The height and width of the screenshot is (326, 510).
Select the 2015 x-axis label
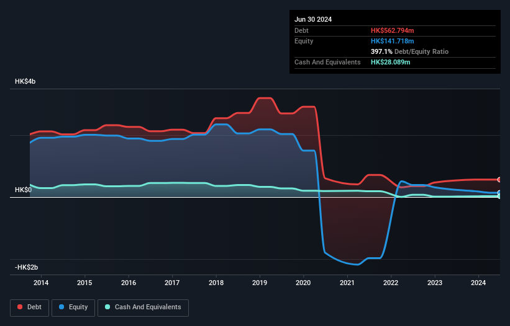point(84,283)
